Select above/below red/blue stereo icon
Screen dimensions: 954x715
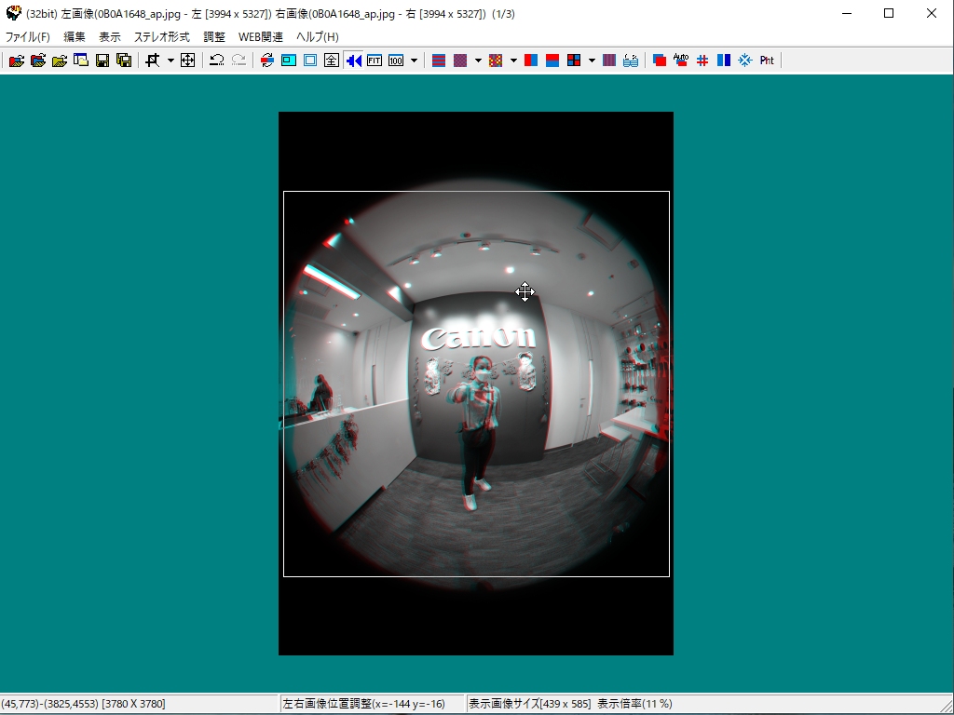(552, 61)
